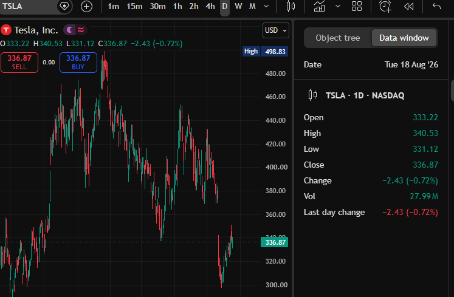
Task: Click the 336.87 SELL button
Action: pos(19,62)
